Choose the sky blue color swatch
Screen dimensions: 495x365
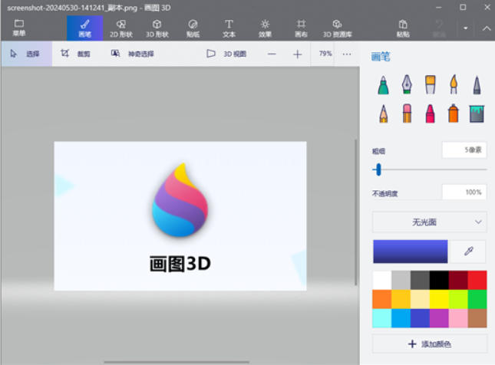click(401, 318)
